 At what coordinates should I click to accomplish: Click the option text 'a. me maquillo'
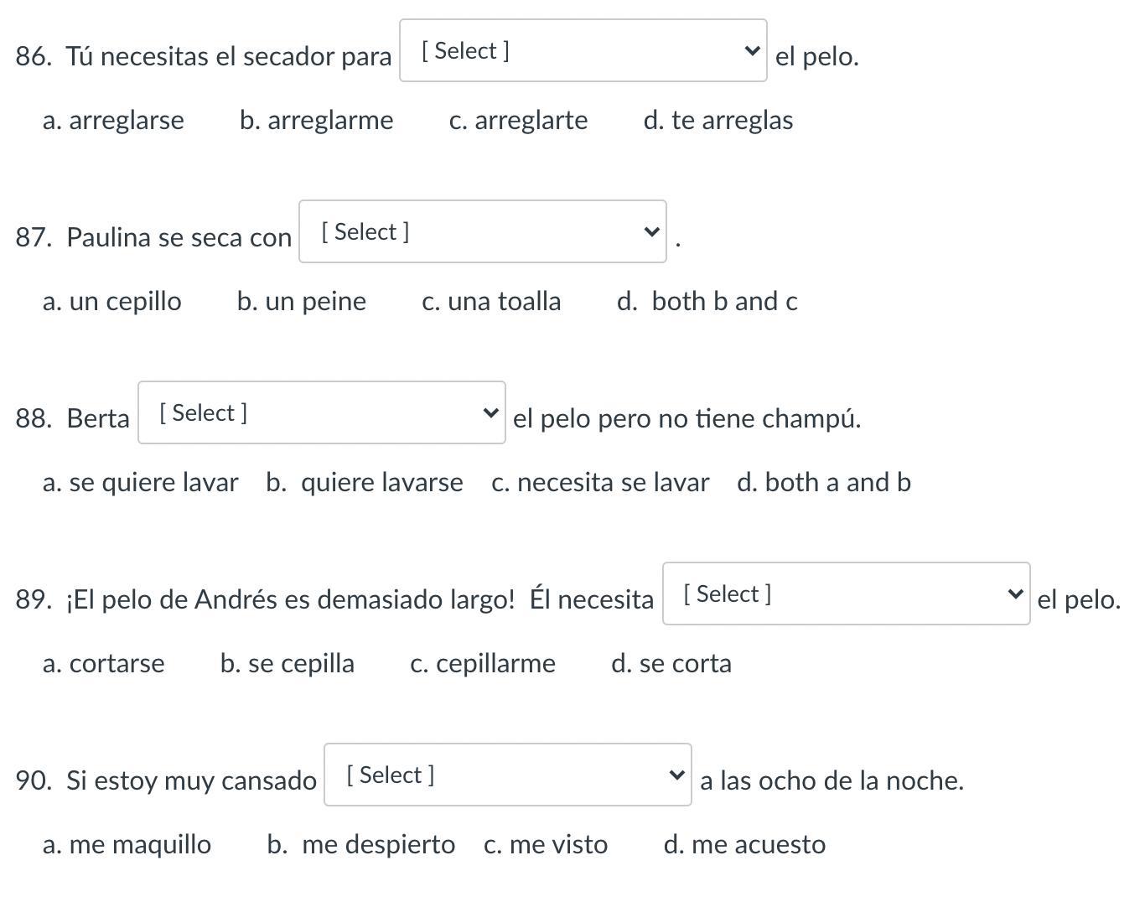coord(127,845)
